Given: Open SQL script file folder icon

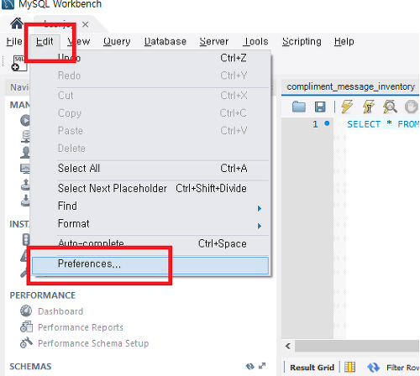Looking at the screenshot, I should (299, 107).
